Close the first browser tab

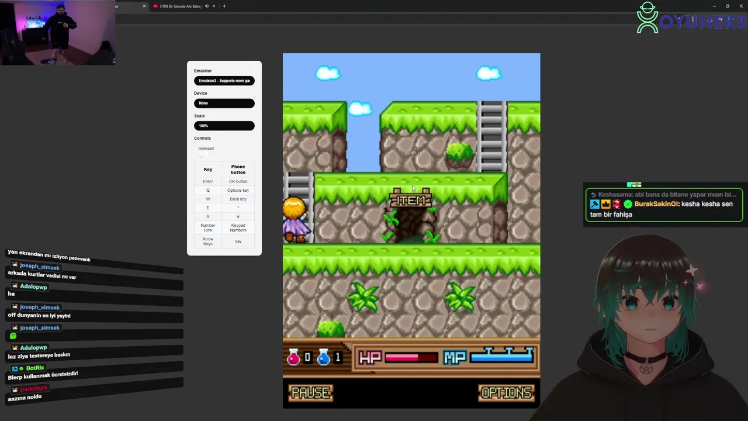pyautogui.click(x=144, y=6)
